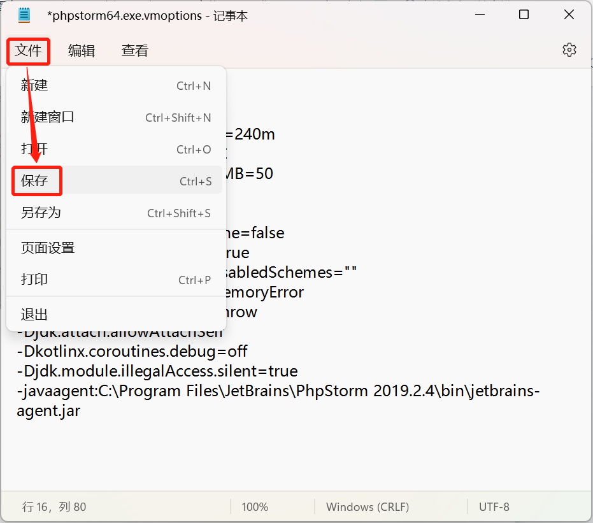This screenshot has width=593, height=523.
Task: Click the -Dkotlinx.coroutines.debug=off line
Action: pyautogui.click(x=132, y=351)
